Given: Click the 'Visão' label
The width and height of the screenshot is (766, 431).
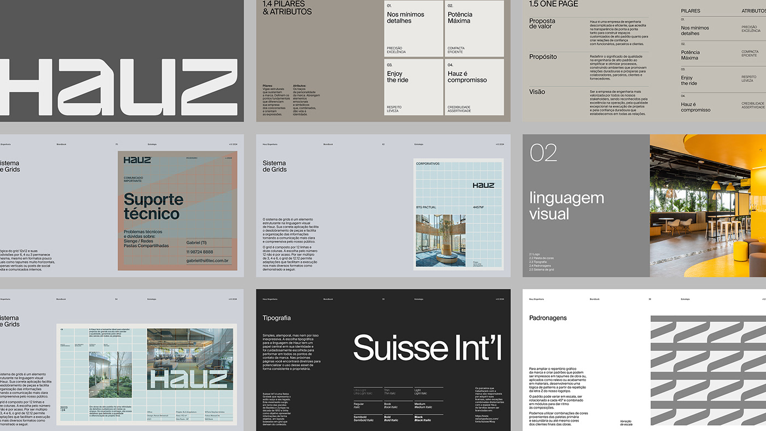Looking at the screenshot, I should click(x=537, y=92).
